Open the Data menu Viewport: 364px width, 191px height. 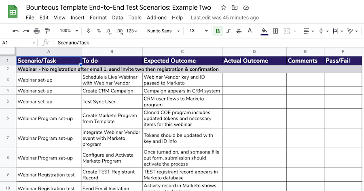point(117,18)
